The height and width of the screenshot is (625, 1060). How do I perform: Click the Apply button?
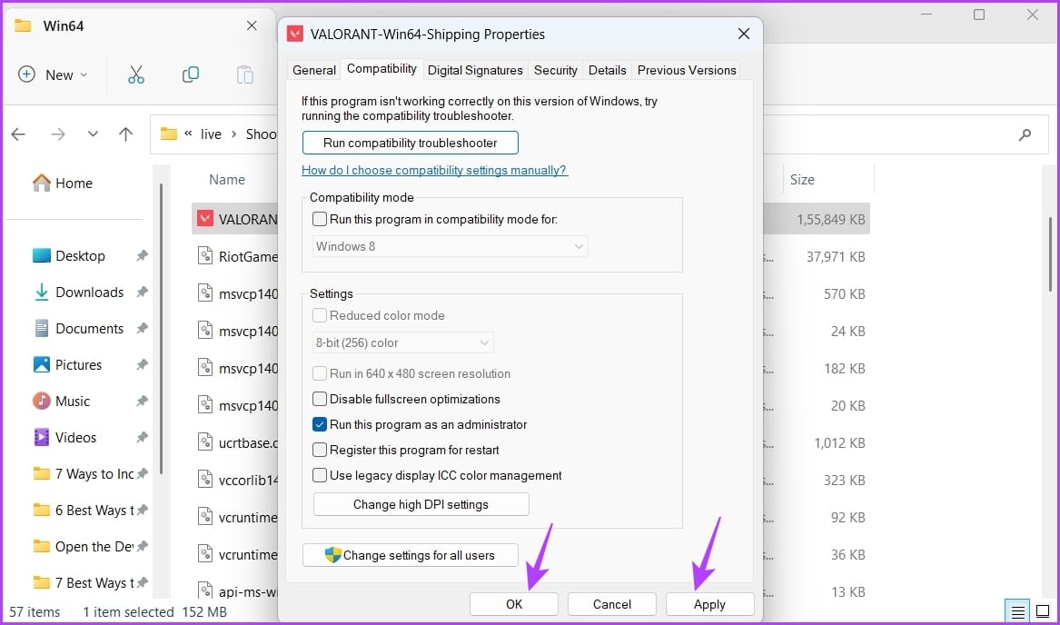pos(709,604)
